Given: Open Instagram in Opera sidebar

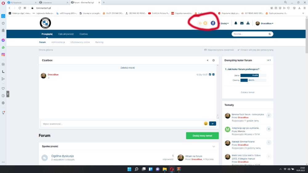Looking at the screenshot, I should point(3,54).
